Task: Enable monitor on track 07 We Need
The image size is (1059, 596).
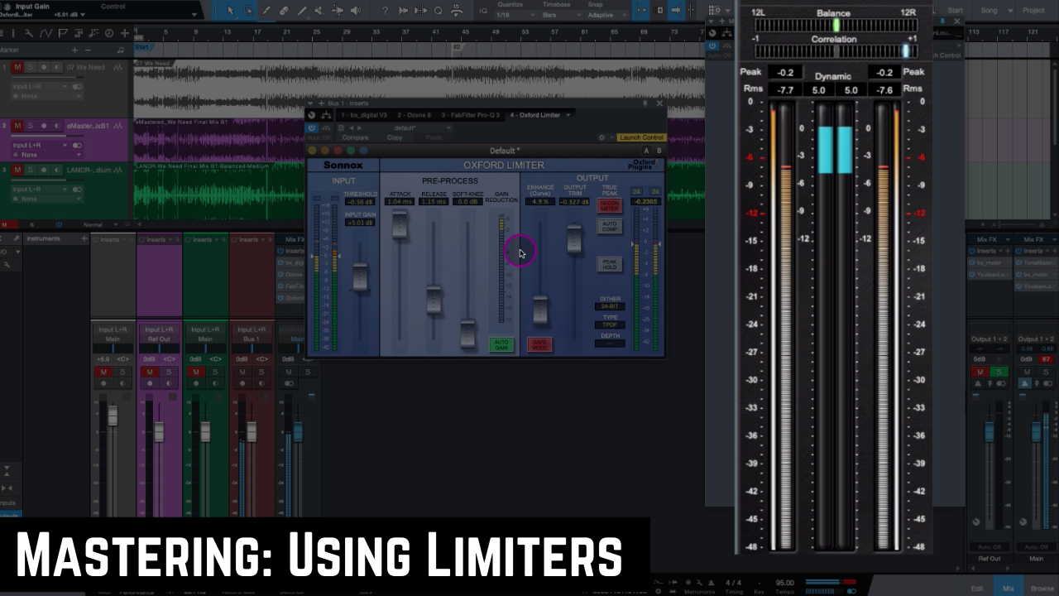Action: click(x=56, y=67)
